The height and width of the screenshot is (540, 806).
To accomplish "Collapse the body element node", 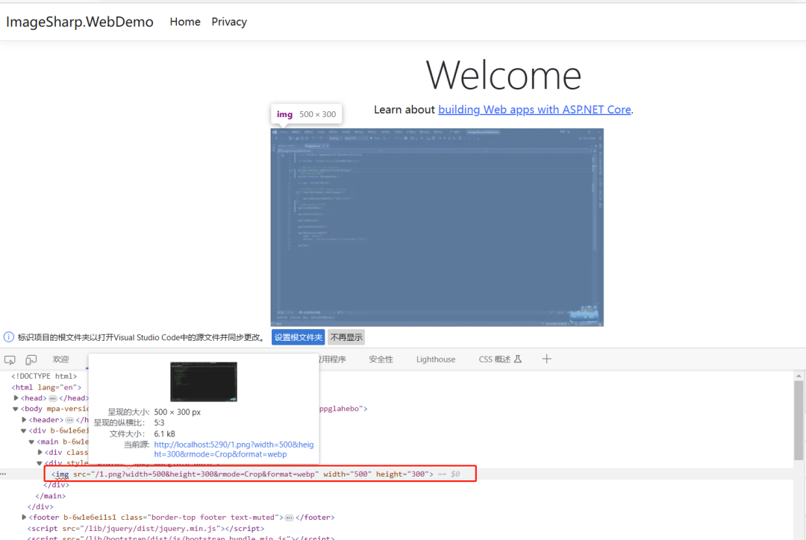I will tap(16, 409).
